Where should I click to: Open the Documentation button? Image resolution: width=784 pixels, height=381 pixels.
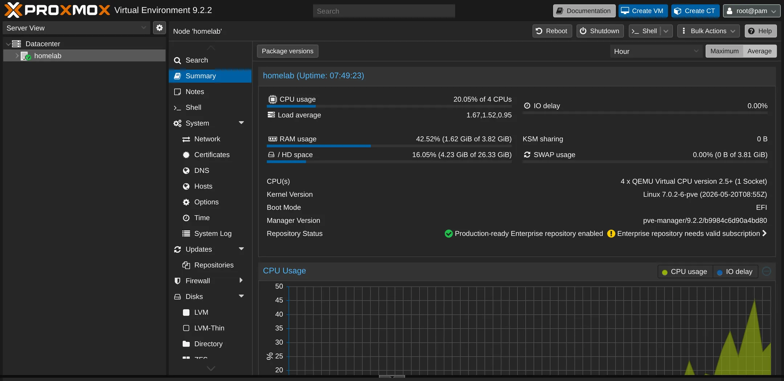pyautogui.click(x=584, y=11)
